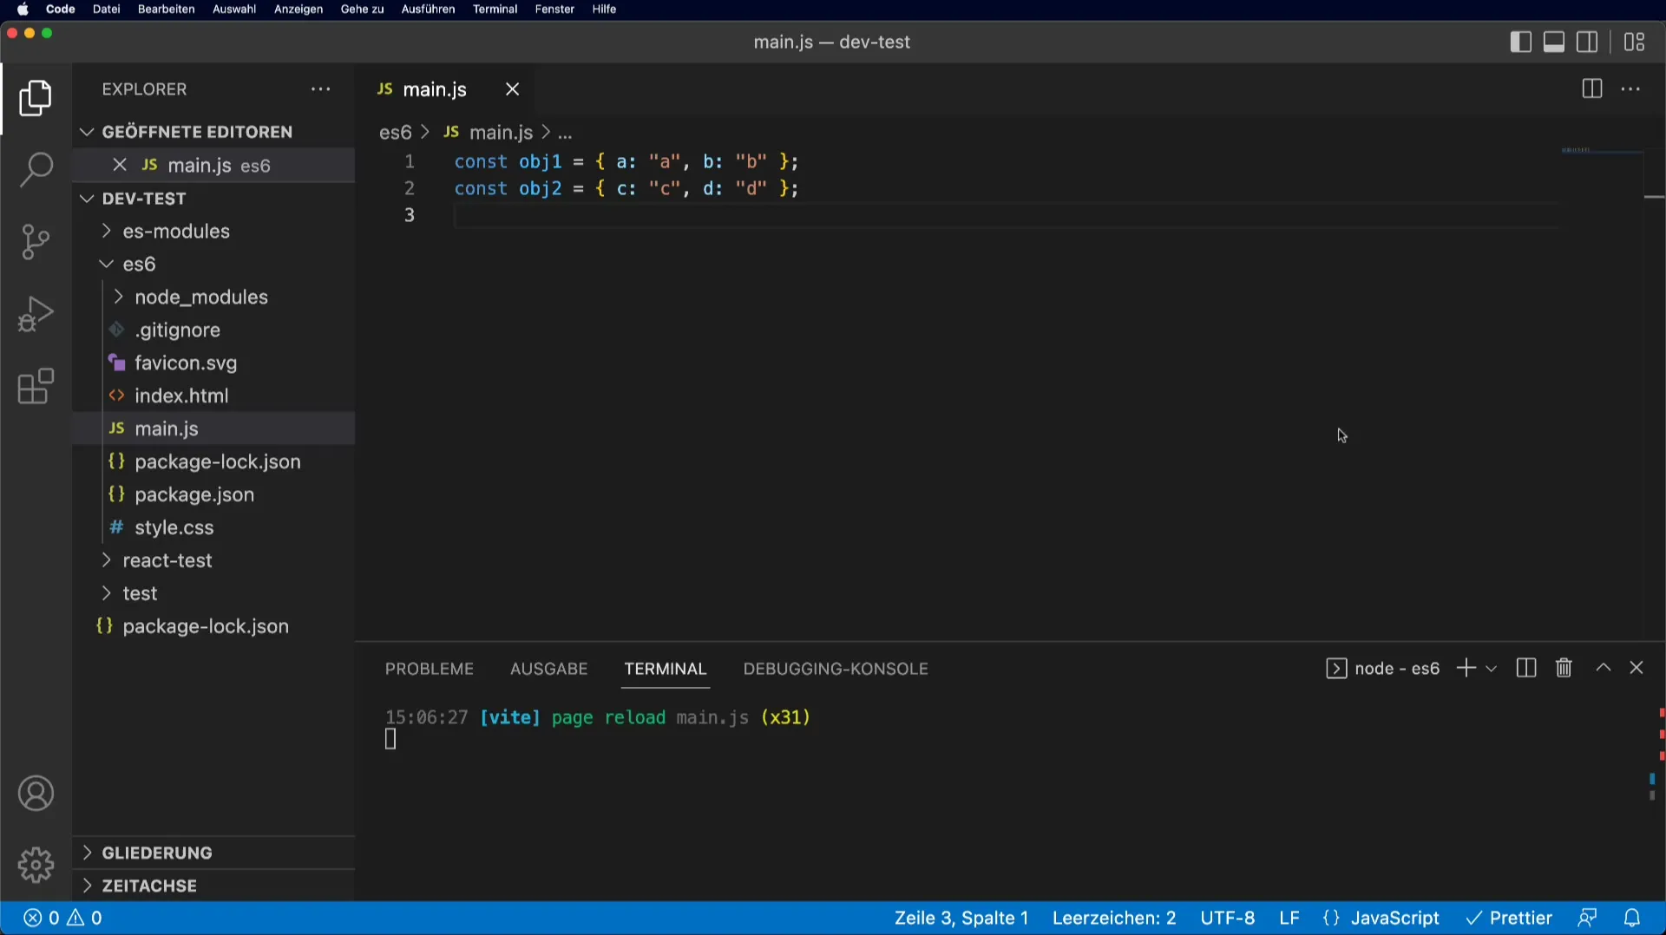This screenshot has height=935, width=1666.
Task: Open the Search view in activity bar
Action: (x=36, y=169)
